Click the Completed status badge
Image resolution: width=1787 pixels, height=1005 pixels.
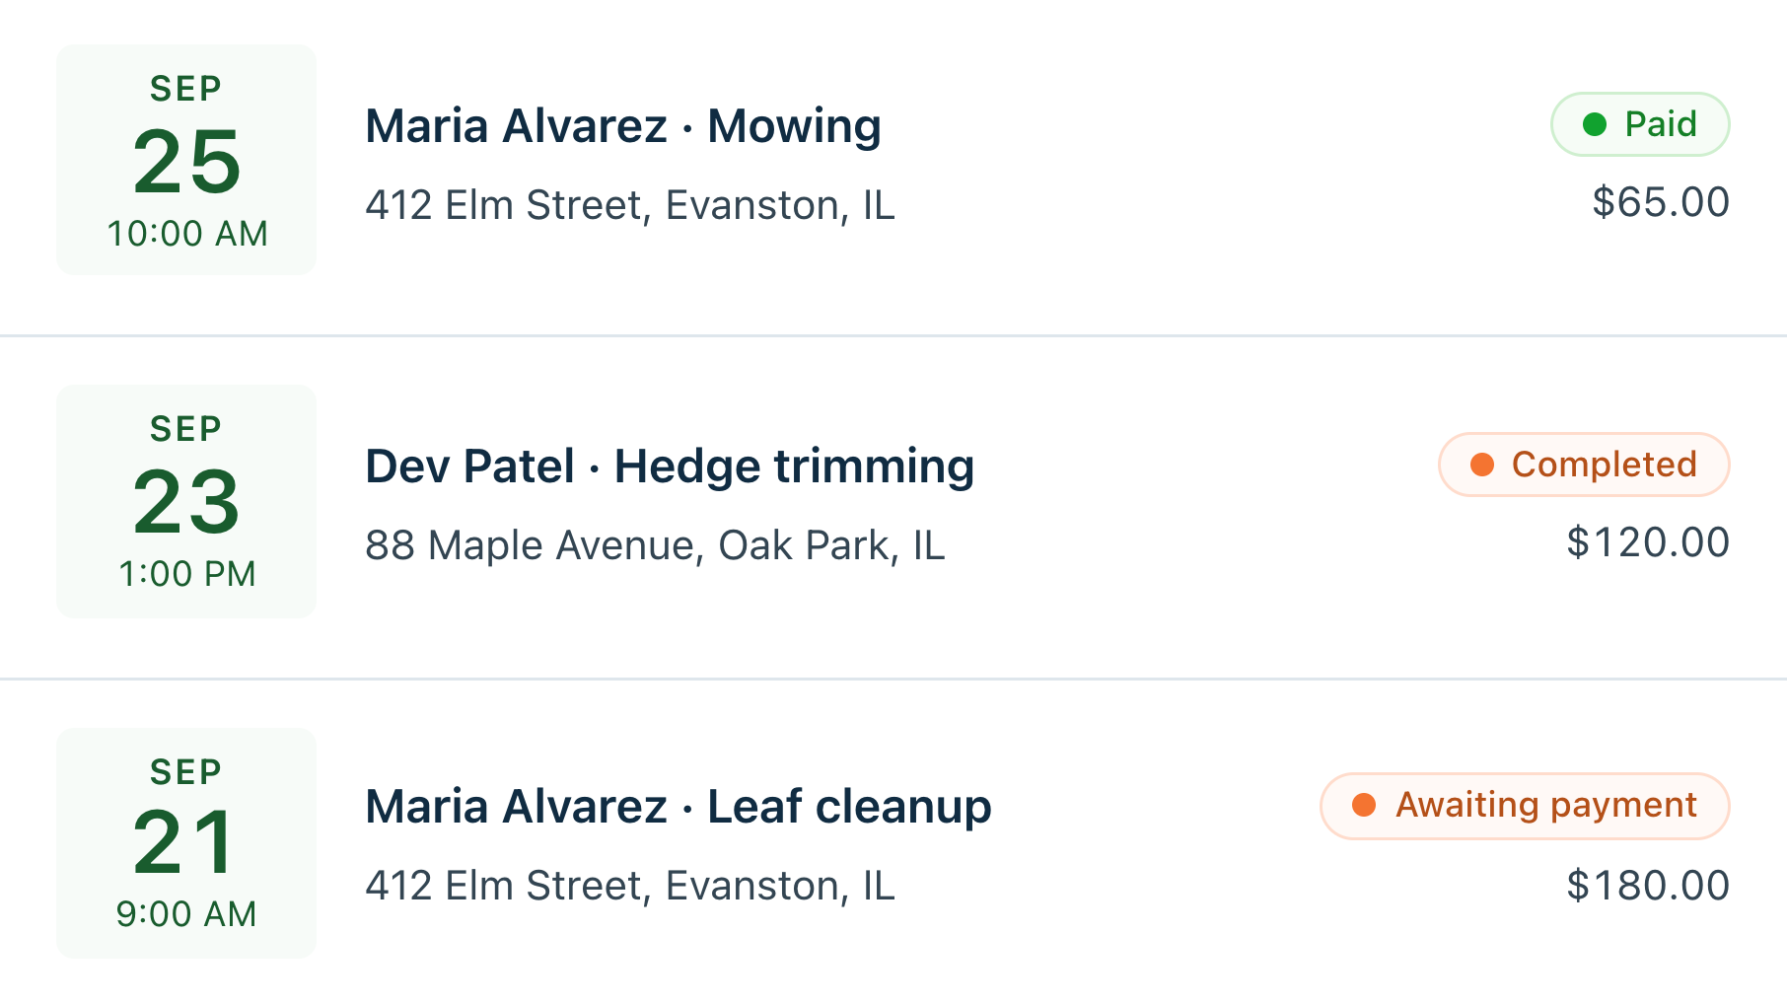[1584, 465]
